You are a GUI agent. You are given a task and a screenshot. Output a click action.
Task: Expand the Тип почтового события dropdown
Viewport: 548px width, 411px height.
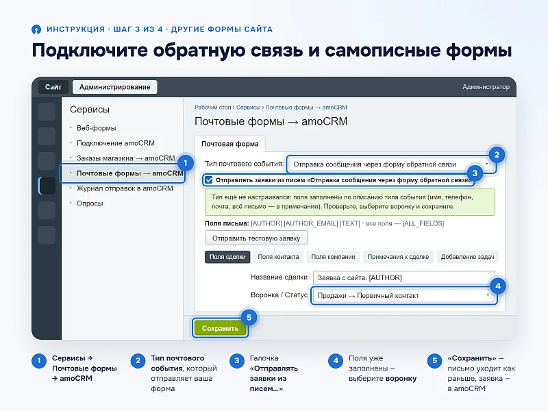click(391, 164)
